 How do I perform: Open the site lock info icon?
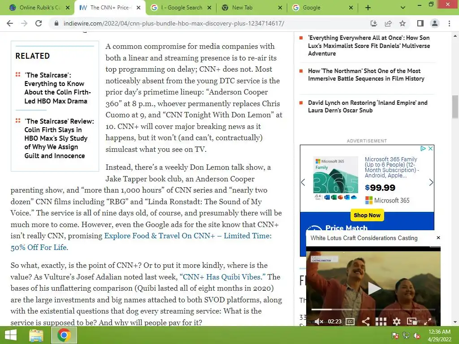56,23
